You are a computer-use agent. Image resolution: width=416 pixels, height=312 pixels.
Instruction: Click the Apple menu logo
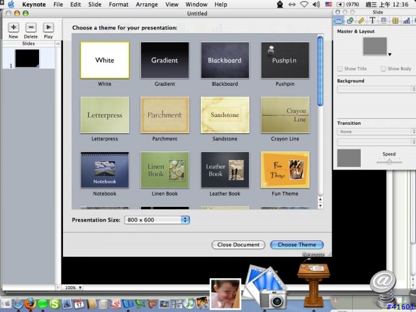pyautogui.click(x=11, y=5)
